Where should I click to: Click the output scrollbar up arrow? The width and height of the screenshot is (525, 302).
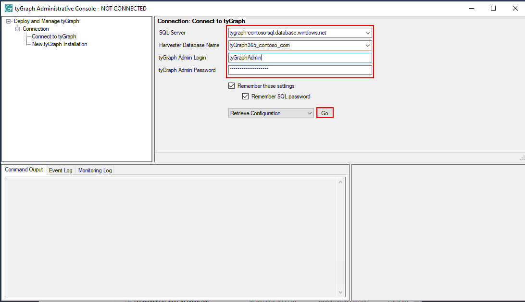click(340, 182)
